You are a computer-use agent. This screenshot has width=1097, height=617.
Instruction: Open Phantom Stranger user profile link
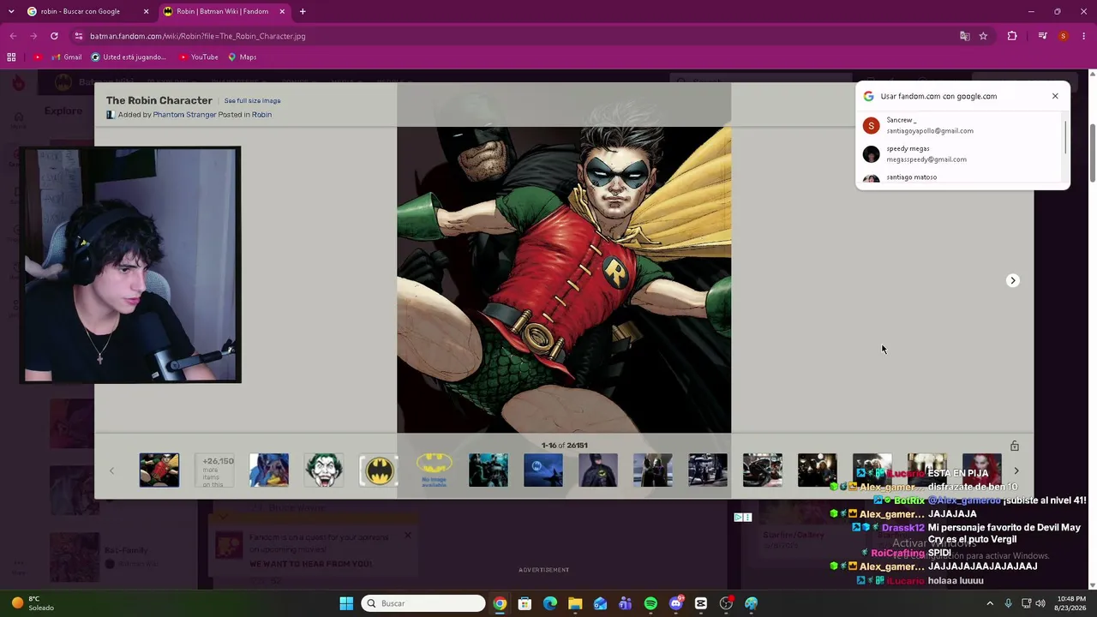point(184,115)
